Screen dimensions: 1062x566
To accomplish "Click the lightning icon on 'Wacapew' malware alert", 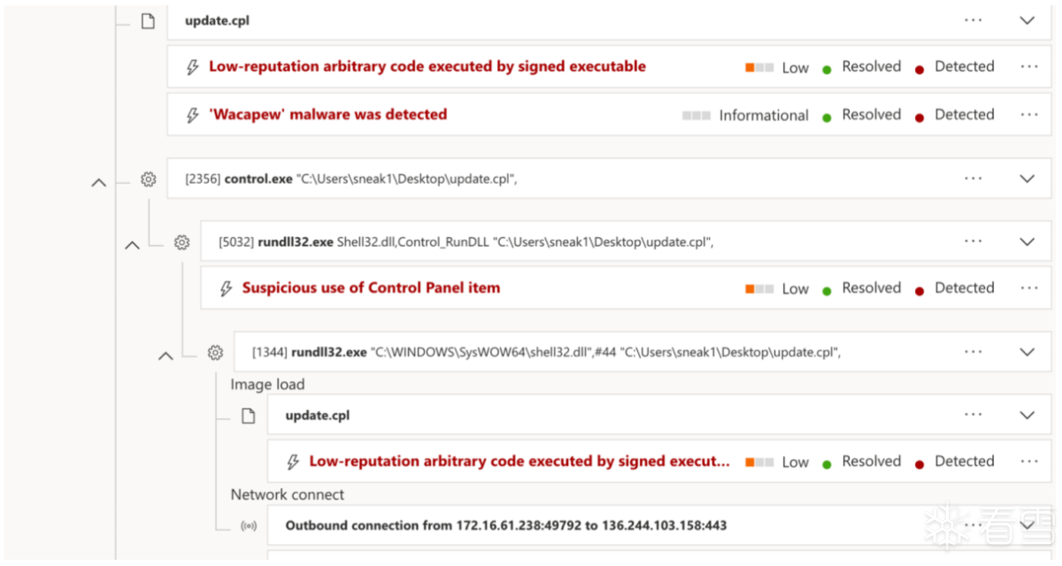I will [x=192, y=115].
